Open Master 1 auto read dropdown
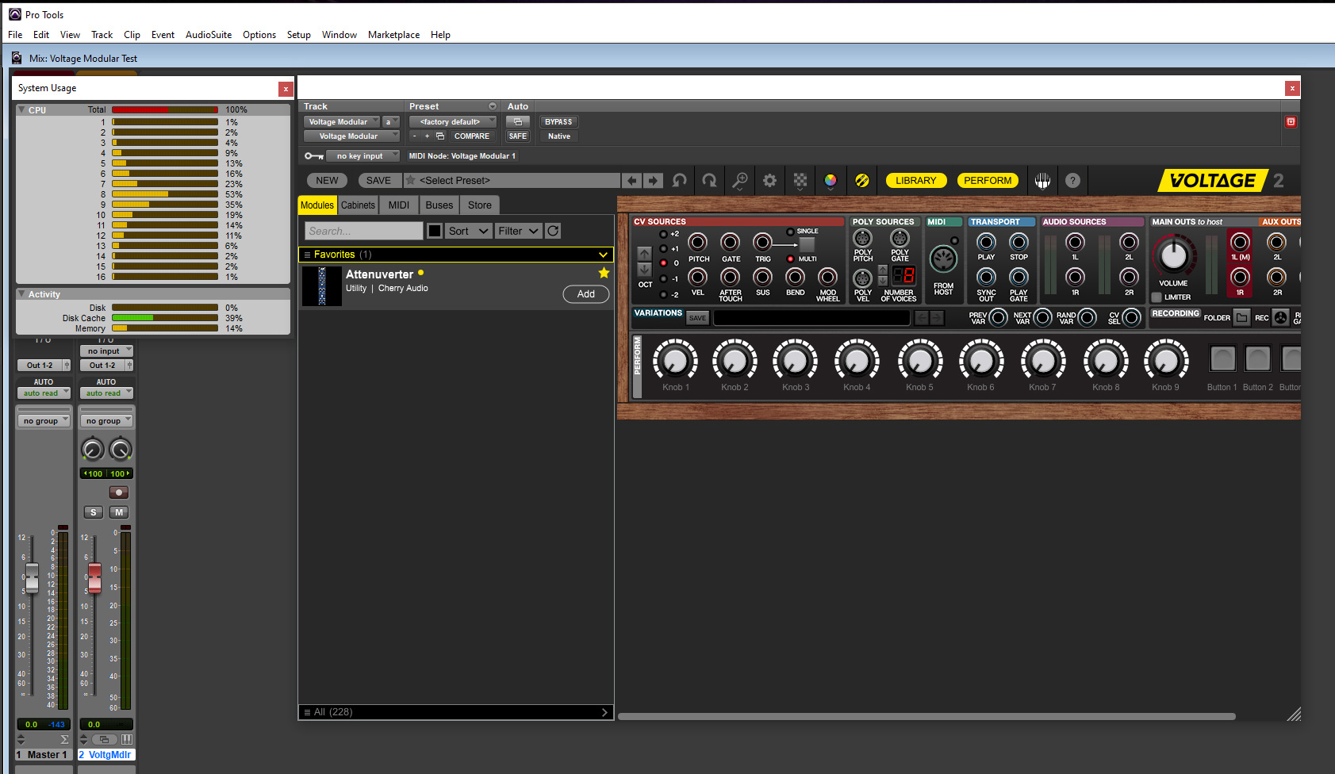 point(44,393)
